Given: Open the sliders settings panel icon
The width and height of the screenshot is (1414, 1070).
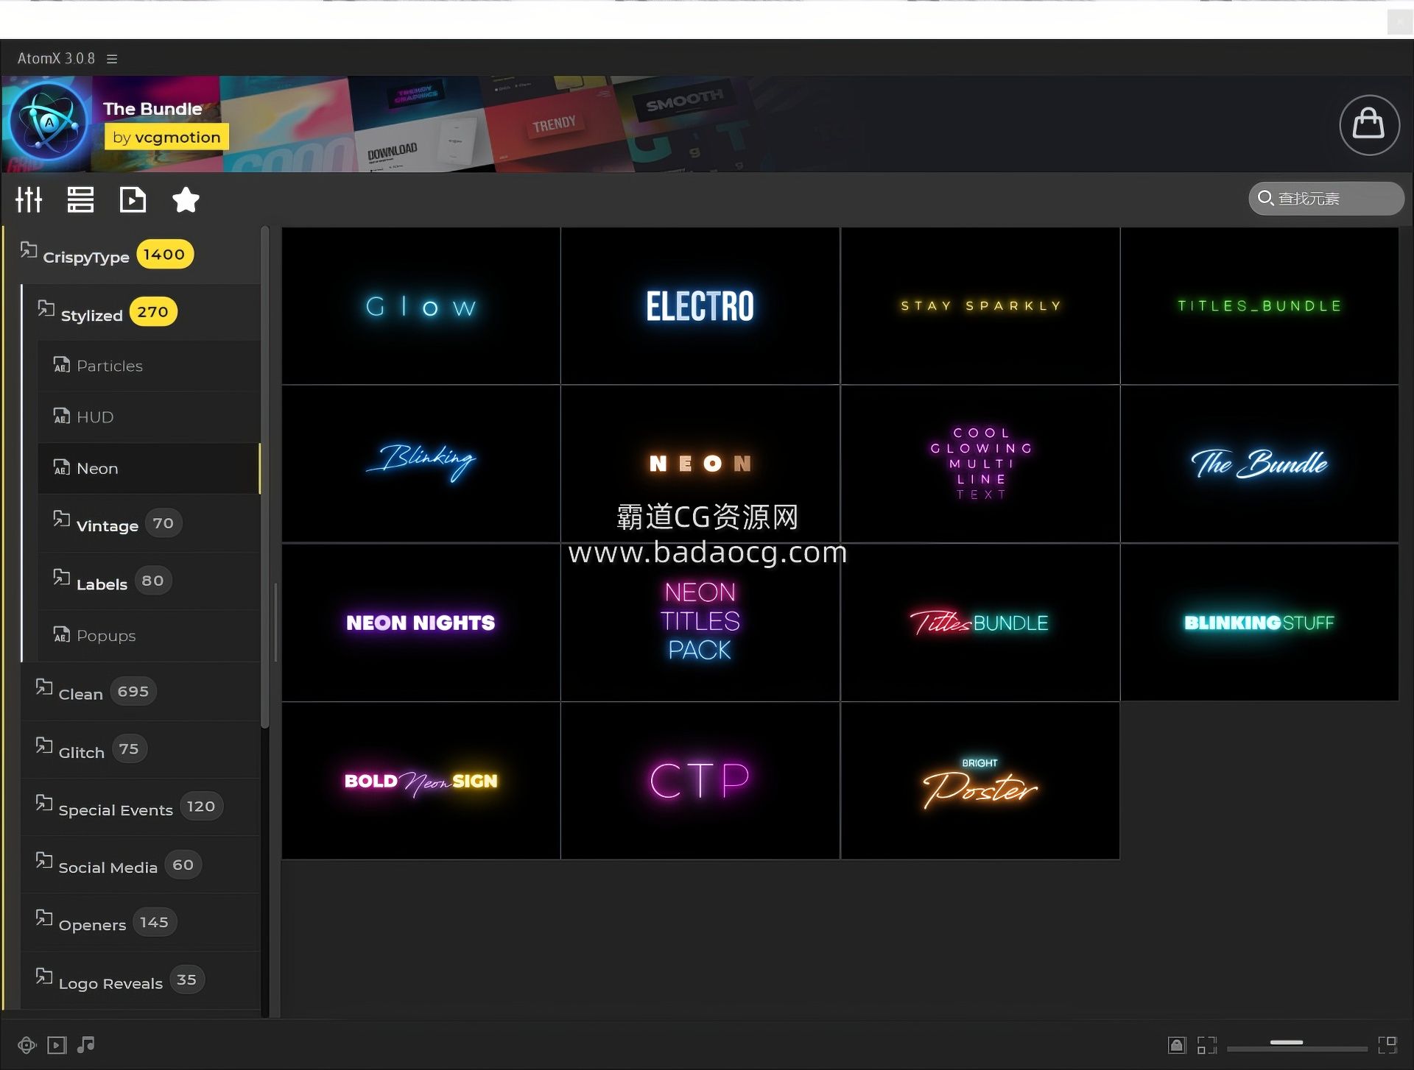Looking at the screenshot, I should point(29,199).
